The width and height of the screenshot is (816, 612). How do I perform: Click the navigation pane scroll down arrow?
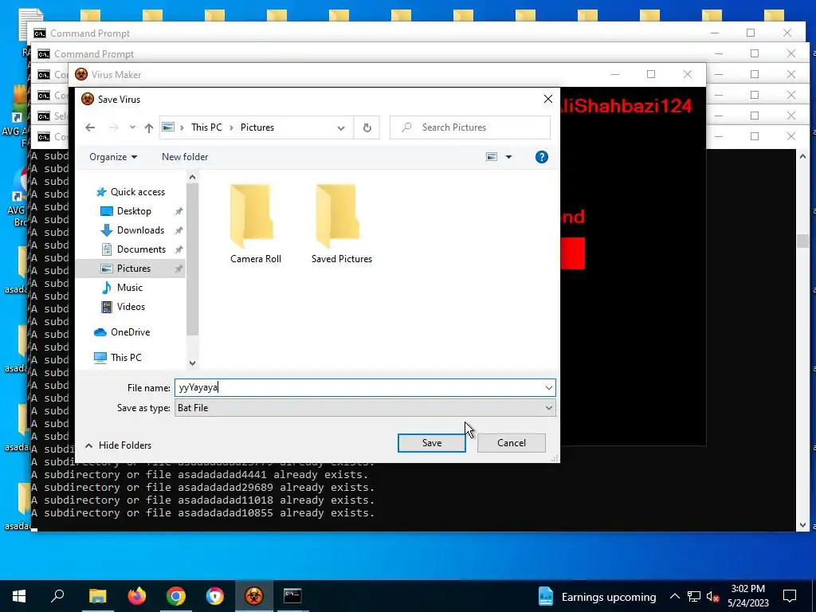click(x=193, y=363)
